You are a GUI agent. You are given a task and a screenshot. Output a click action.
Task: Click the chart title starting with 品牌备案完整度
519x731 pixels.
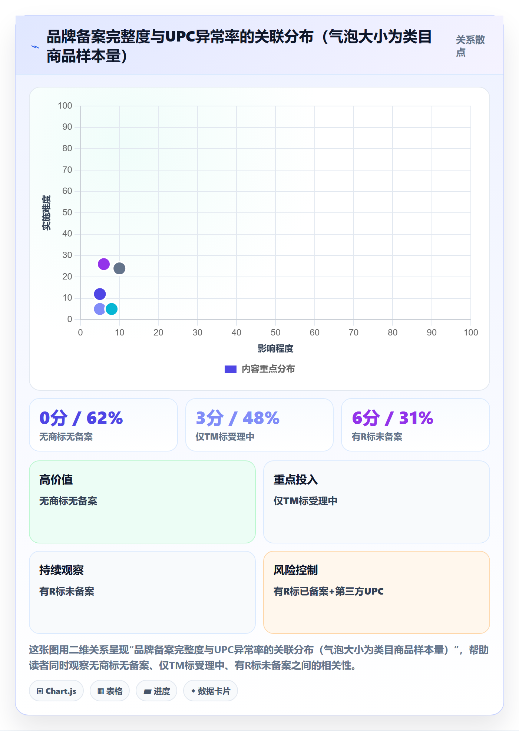[239, 46]
